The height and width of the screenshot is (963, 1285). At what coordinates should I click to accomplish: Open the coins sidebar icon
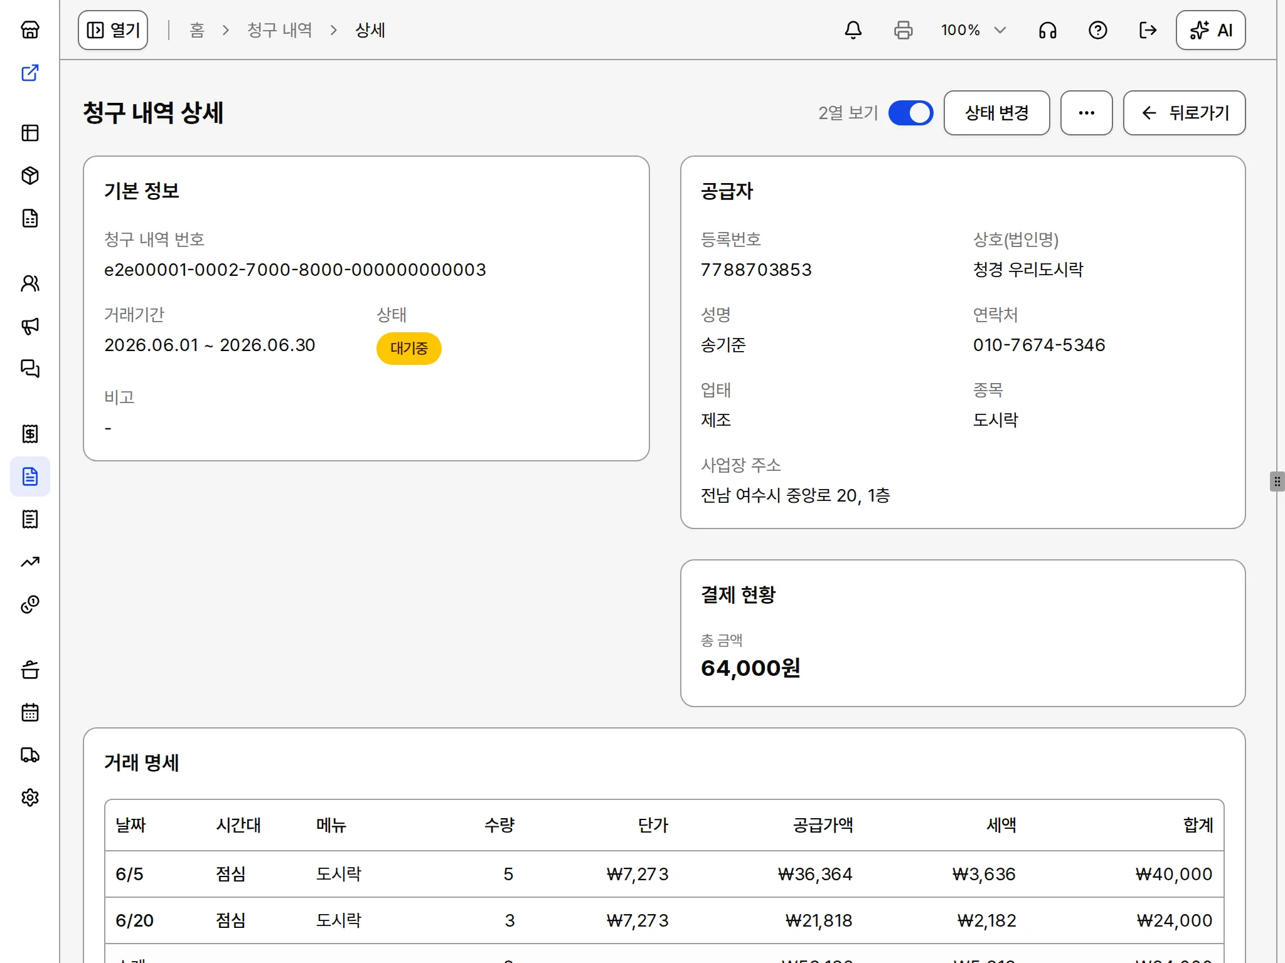click(x=30, y=604)
